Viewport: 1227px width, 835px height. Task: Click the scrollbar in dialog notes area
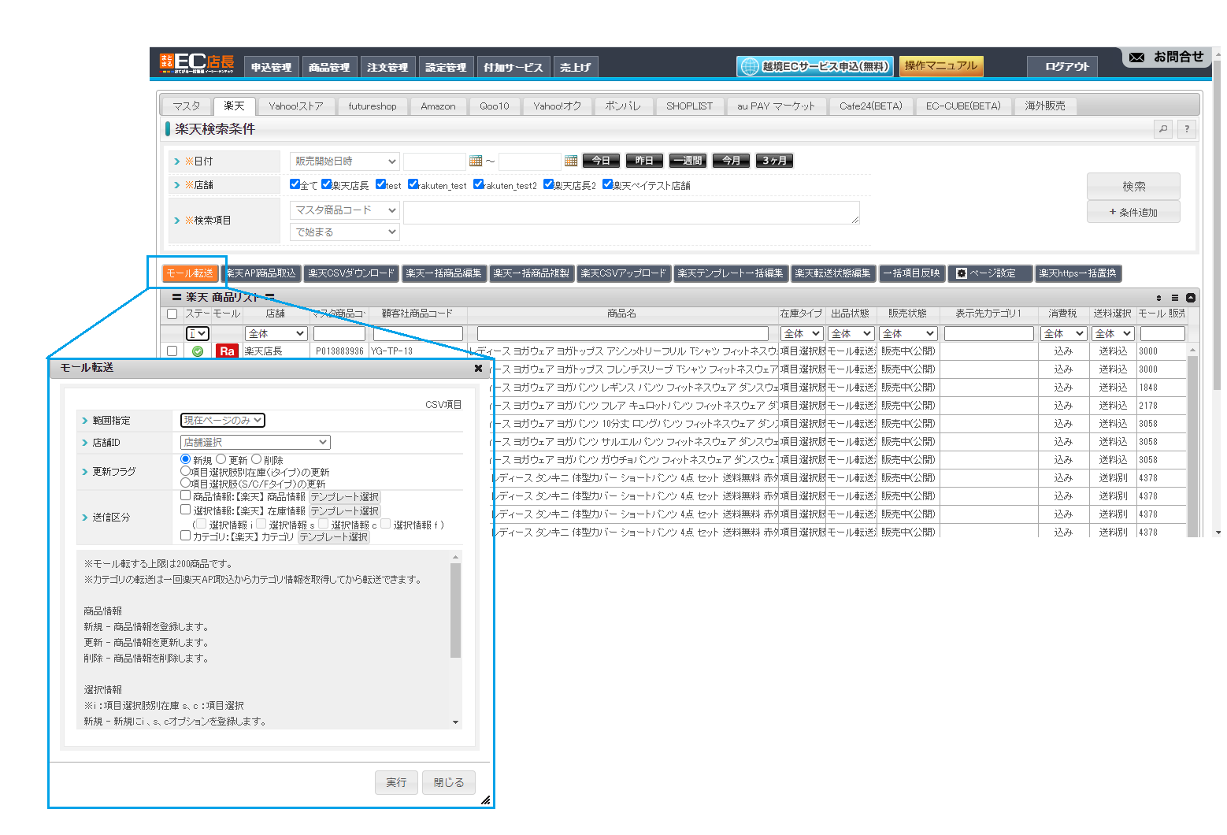pos(455,610)
